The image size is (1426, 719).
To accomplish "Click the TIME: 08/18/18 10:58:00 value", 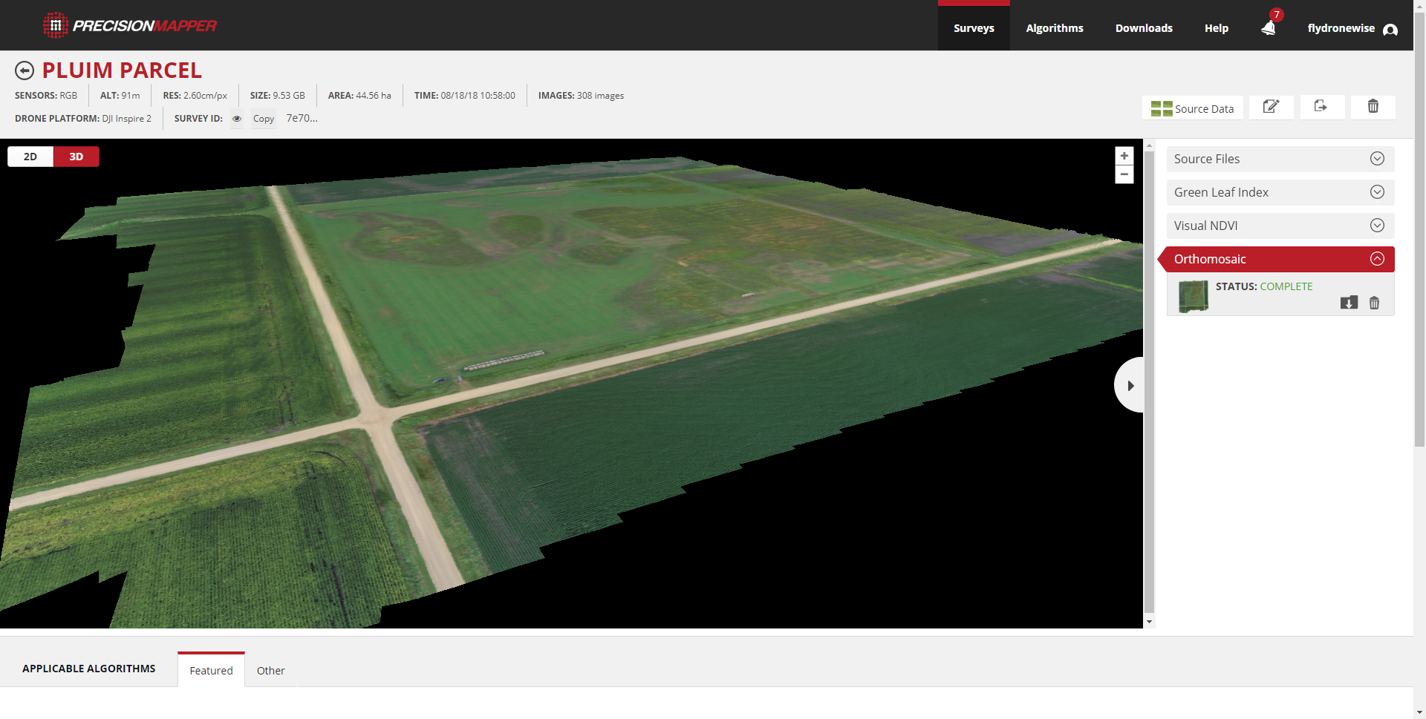I will click(x=465, y=96).
